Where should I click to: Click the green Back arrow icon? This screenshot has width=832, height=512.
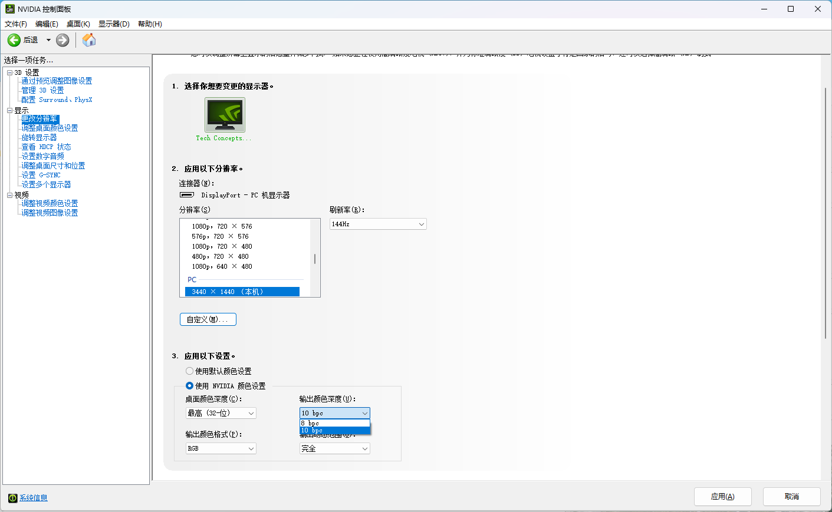[14, 40]
